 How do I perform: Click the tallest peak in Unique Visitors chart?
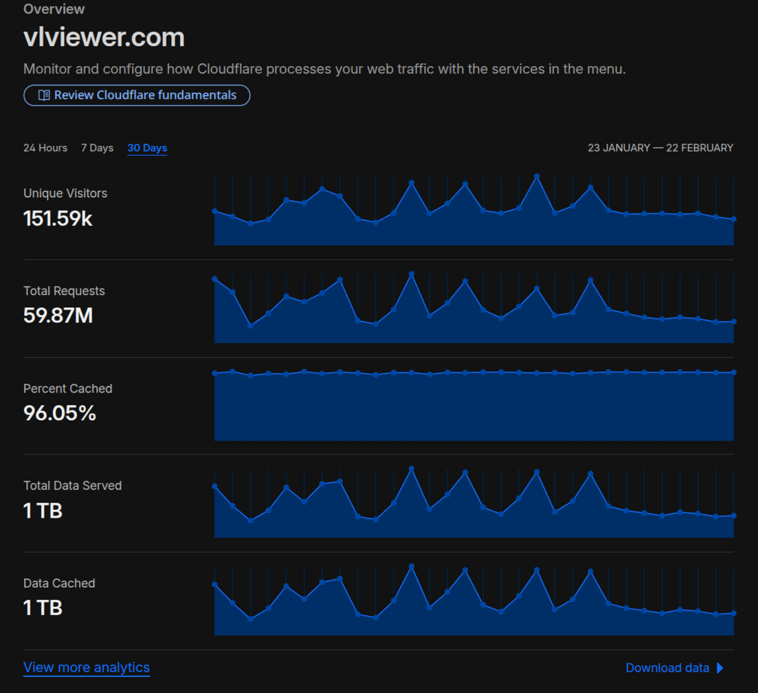coord(537,177)
